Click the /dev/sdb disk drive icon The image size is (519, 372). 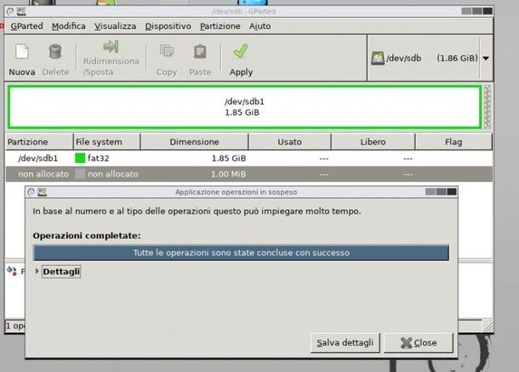coord(378,58)
